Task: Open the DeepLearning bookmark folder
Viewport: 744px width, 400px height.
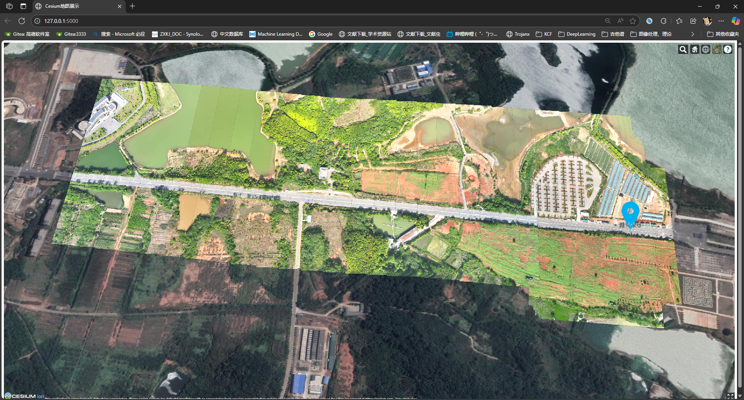Action: click(x=577, y=34)
